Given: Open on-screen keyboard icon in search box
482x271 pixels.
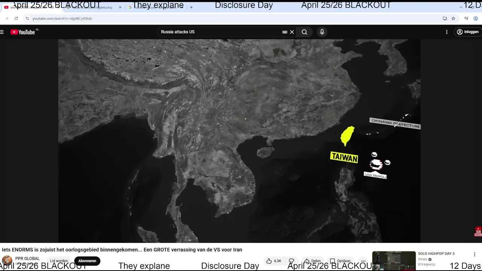Looking at the screenshot, I should point(285,32).
